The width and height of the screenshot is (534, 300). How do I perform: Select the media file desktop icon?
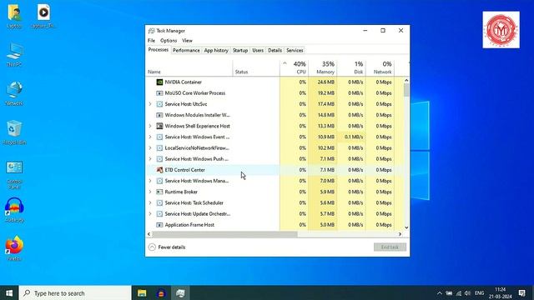43,16
